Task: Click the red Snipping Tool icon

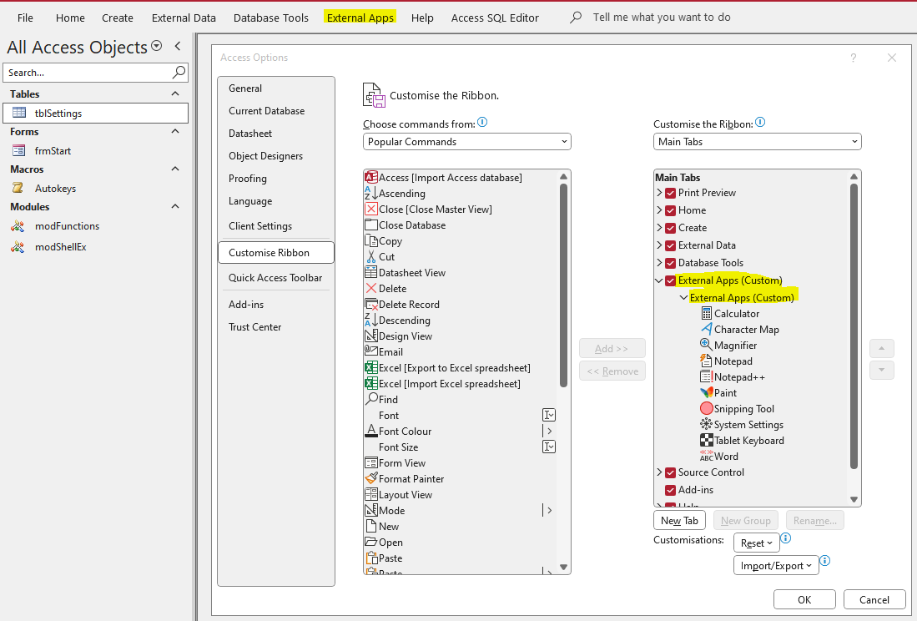Action: pos(706,408)
